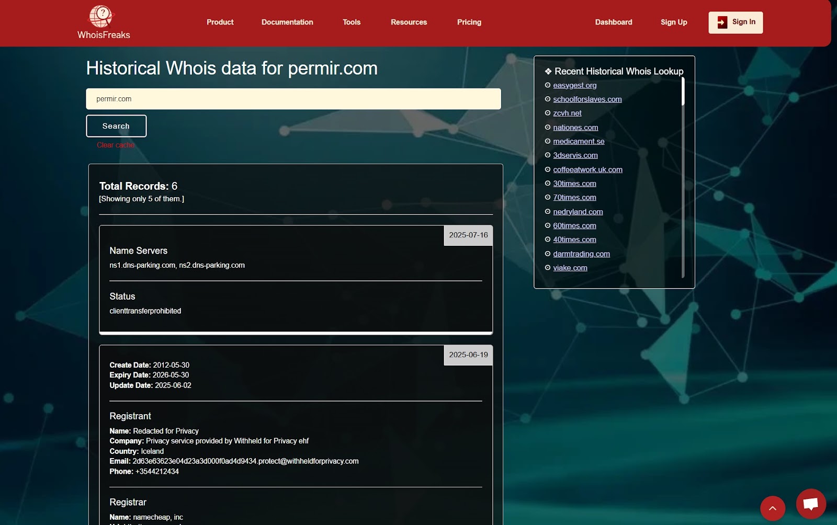The image size is (837, 525).
Task: Click the recent lookups list scrollbar
Action: coord(683,92)
